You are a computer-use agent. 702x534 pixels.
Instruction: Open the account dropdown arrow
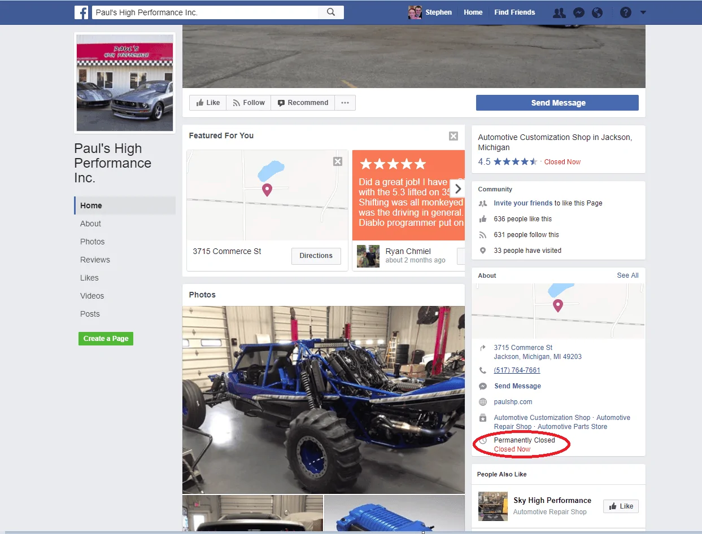[643, 12]
